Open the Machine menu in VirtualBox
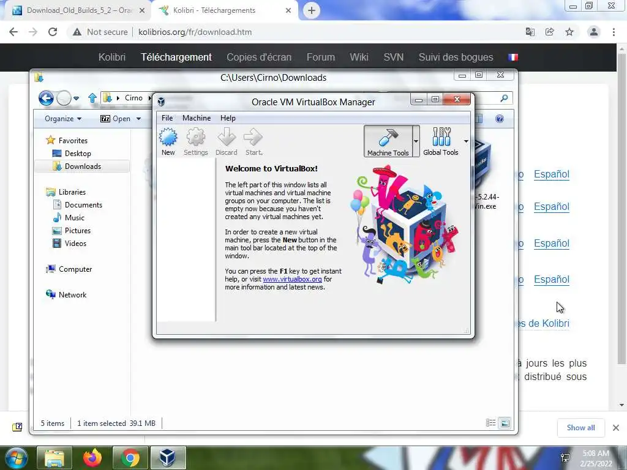627x470 pixels. 197,118
